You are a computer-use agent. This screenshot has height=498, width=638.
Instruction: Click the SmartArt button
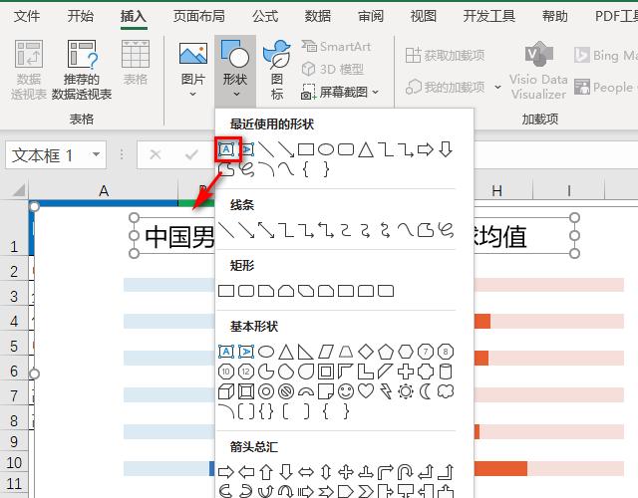click(x=337, y=47)
